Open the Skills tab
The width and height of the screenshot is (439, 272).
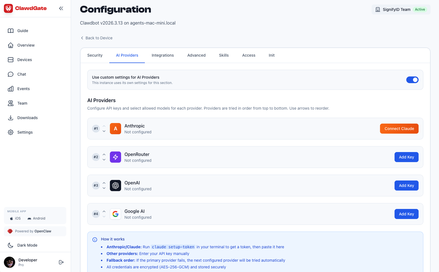(224, 55)
